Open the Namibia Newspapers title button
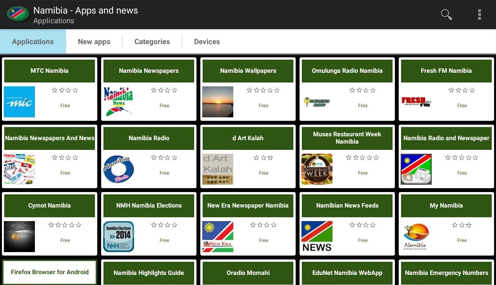Screen dimensions: 496x285 pyautogui.click(x=149, y=71)
